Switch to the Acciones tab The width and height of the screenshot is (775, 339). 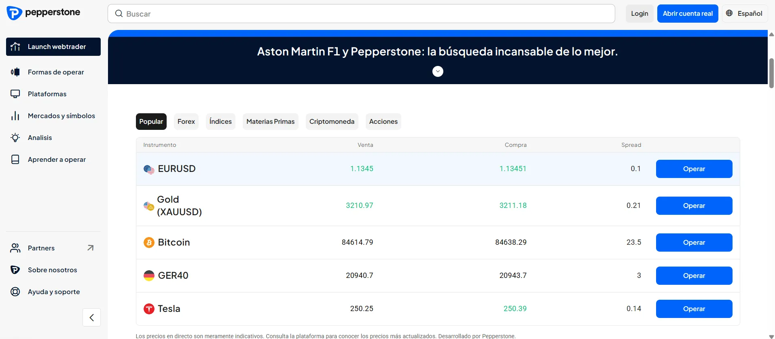[383, 121]
